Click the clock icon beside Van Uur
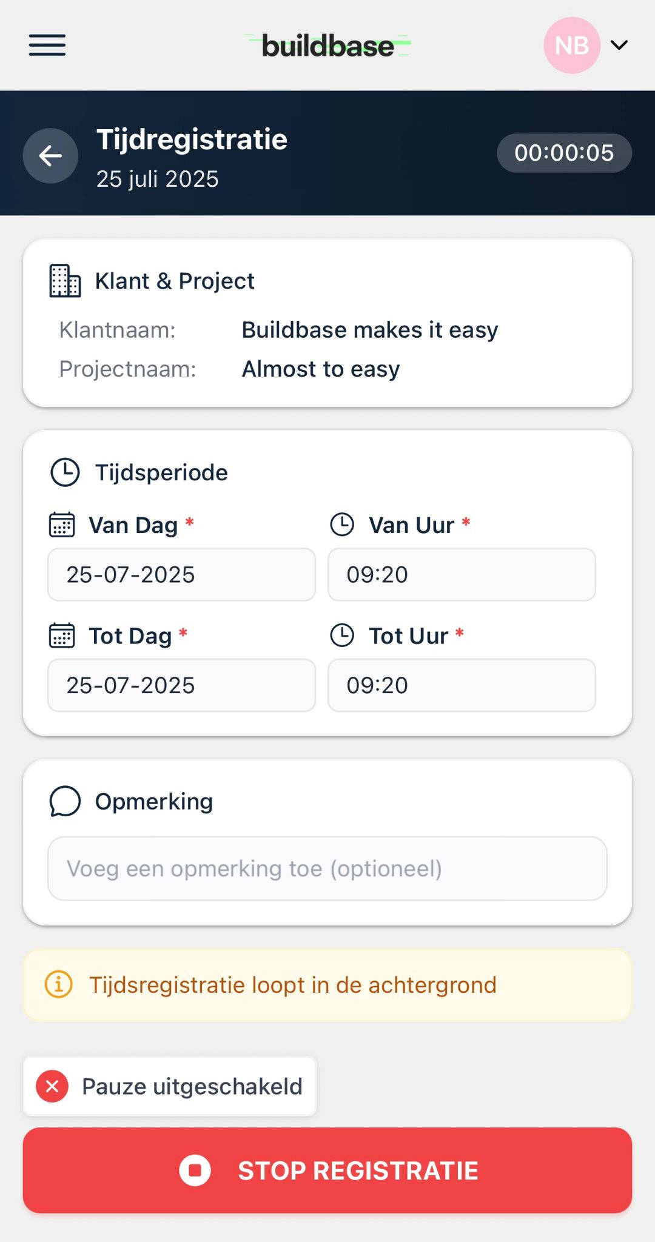 coord(342,525)
